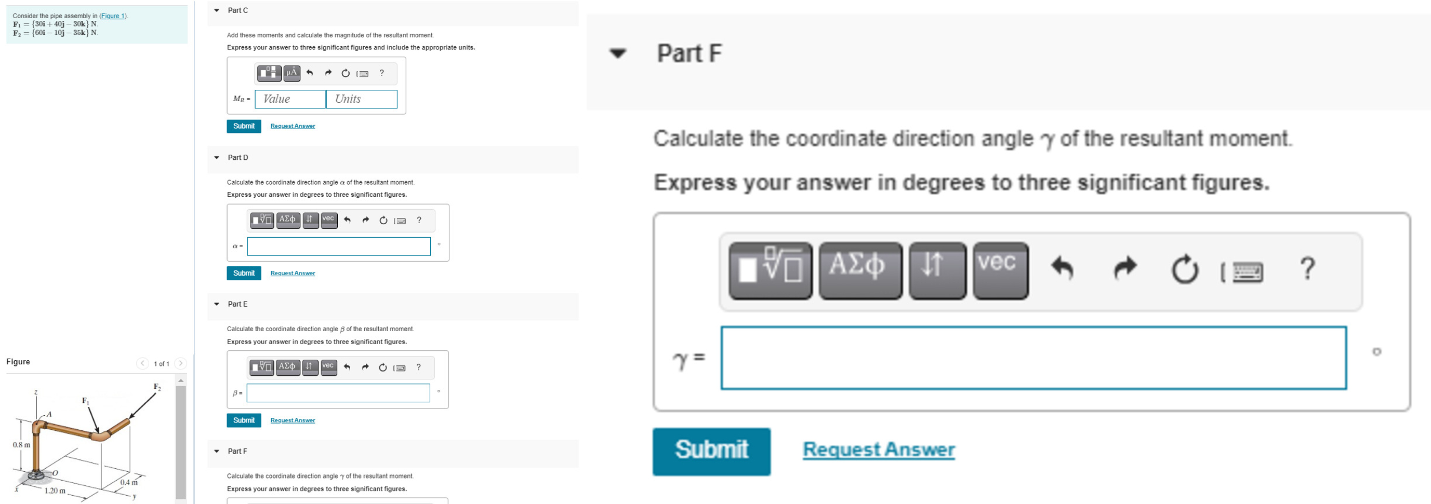Collapse the Part E section
Screen dimensions: 1431x504
click(x=216, y=304)
